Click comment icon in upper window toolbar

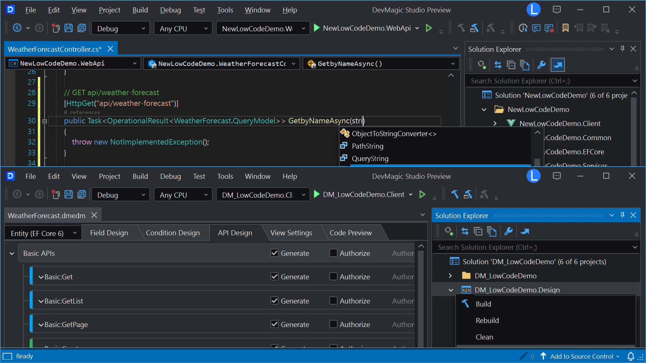click(x=536, y=28)
